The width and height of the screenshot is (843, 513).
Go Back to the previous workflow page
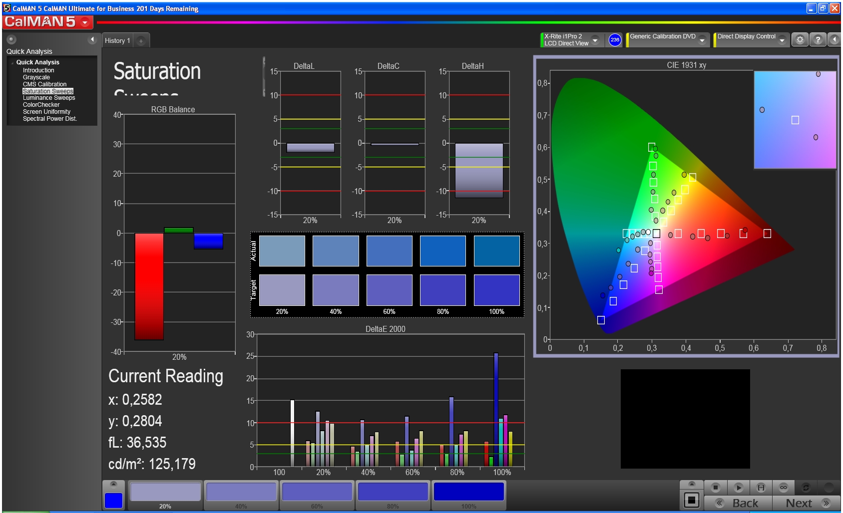738,503
